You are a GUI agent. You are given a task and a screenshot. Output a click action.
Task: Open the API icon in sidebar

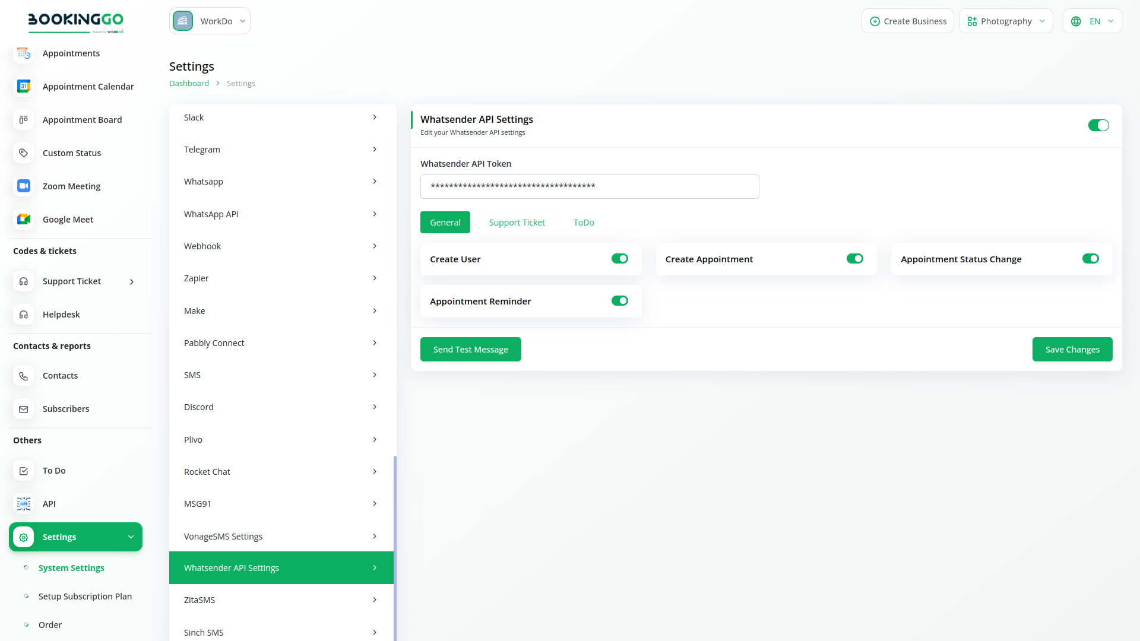tap(24, 504)
